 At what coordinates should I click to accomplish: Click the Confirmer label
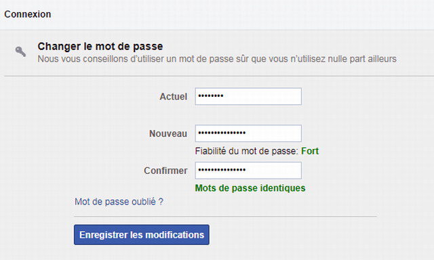(165, 171)
